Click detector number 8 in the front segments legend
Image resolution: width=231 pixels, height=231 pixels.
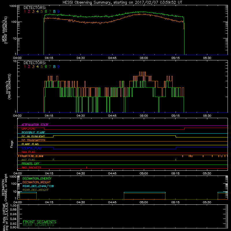tap(54, 11)
